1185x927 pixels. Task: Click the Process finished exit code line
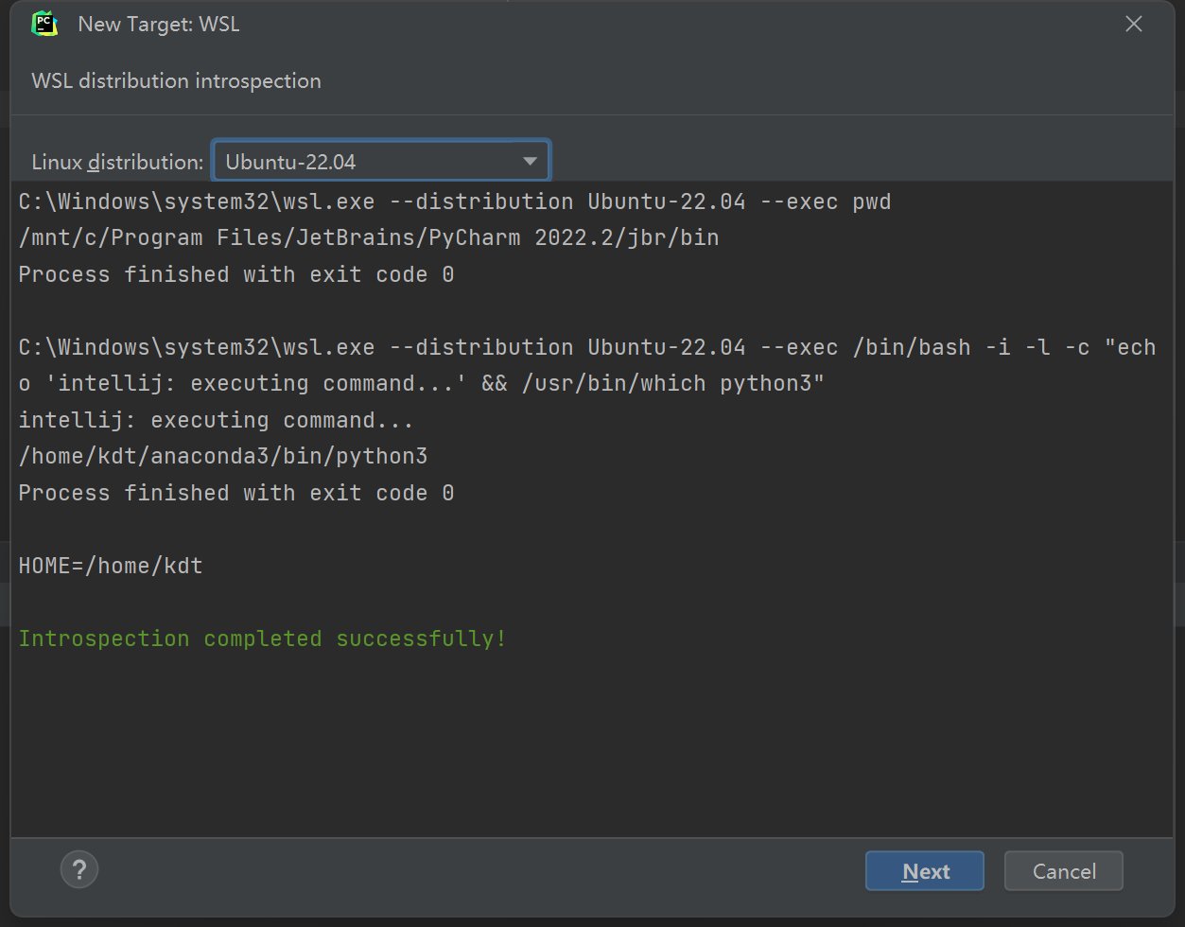pos(235,274)
